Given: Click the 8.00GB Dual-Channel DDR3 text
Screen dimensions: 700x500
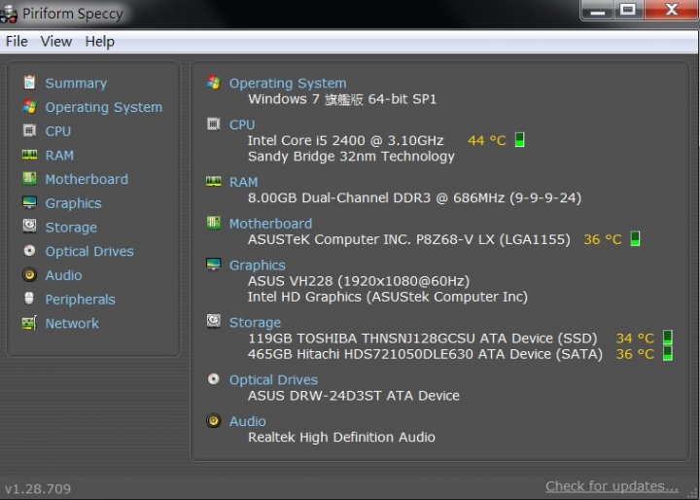Looking at the screenshot, I should coord(415,197).
